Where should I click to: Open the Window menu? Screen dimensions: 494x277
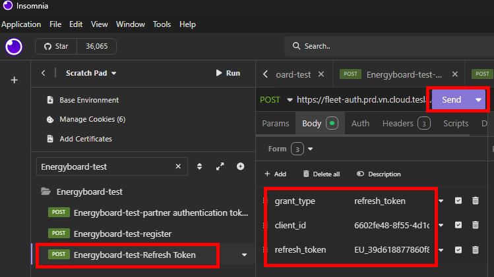pyautogui.click(x=131, y=24)
